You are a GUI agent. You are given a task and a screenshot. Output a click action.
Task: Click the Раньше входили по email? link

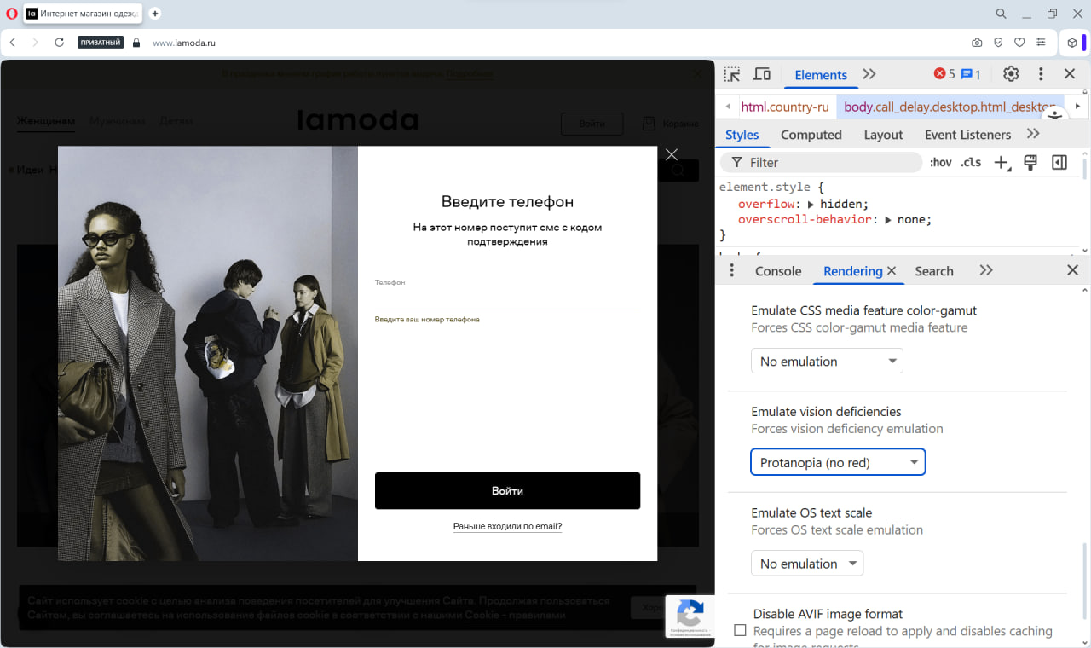pyautogui.click(x=507, y=527)
